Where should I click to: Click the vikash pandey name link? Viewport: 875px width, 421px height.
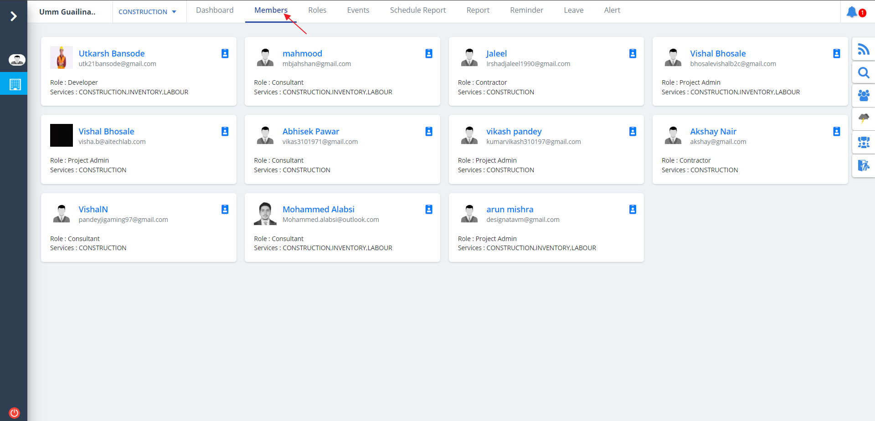click(514, 132)
